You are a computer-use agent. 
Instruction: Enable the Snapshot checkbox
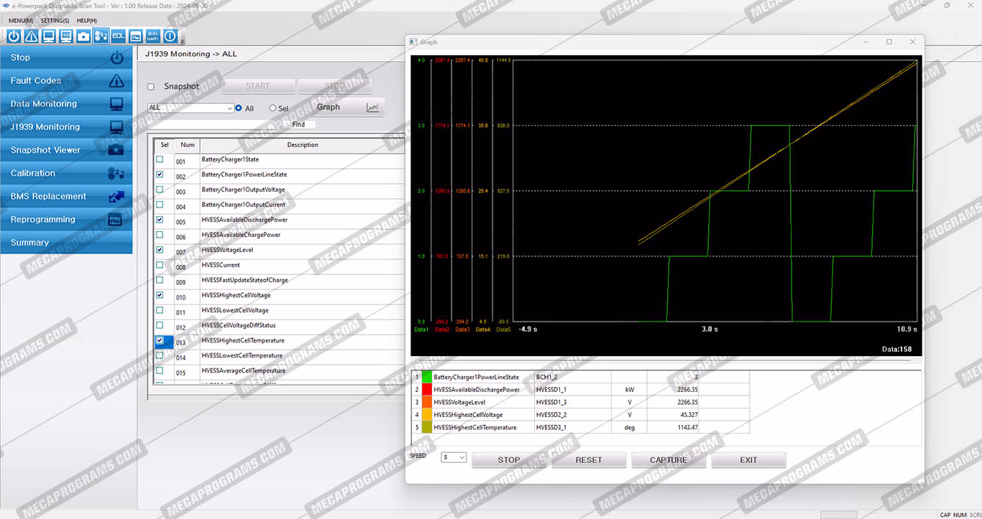pos(151,87)
